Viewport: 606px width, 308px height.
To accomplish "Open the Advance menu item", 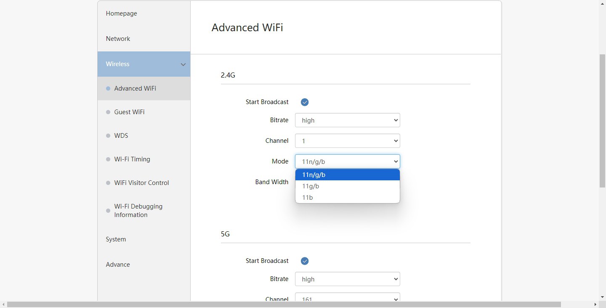I will pyautogui.click(x=144, y=265).
